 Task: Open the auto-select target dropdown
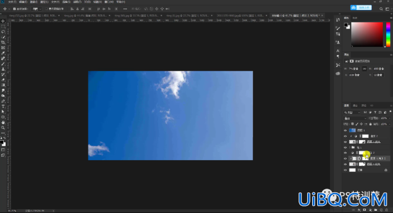pyautogui.click(x=36, y=9)
